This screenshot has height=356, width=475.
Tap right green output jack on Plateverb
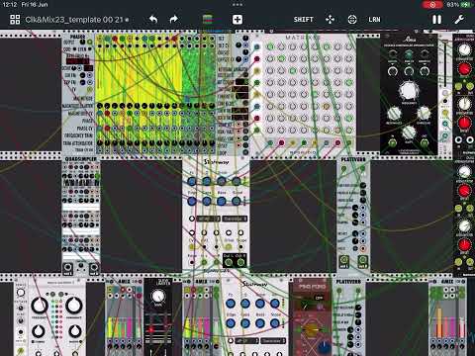pyautogui.click(x=362, y=260)
